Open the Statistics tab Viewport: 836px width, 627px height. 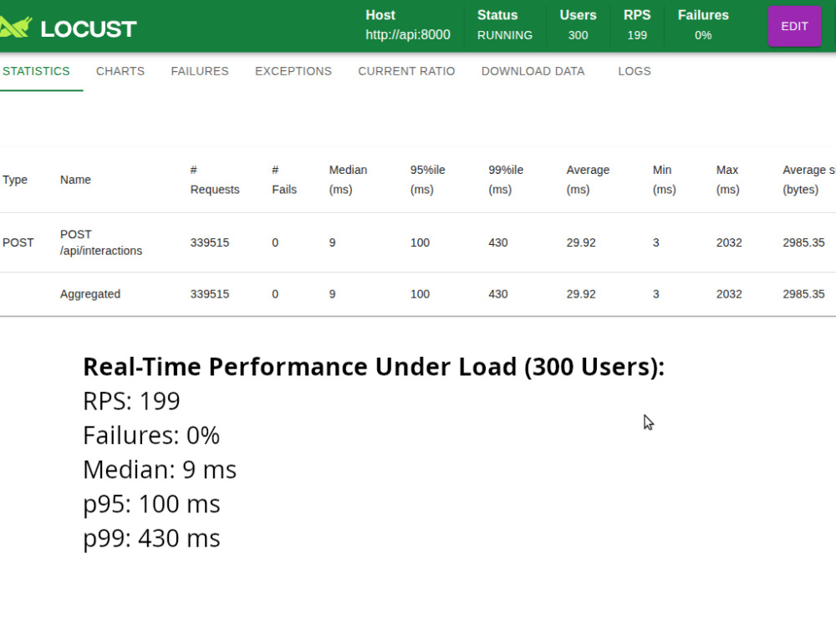36,71
